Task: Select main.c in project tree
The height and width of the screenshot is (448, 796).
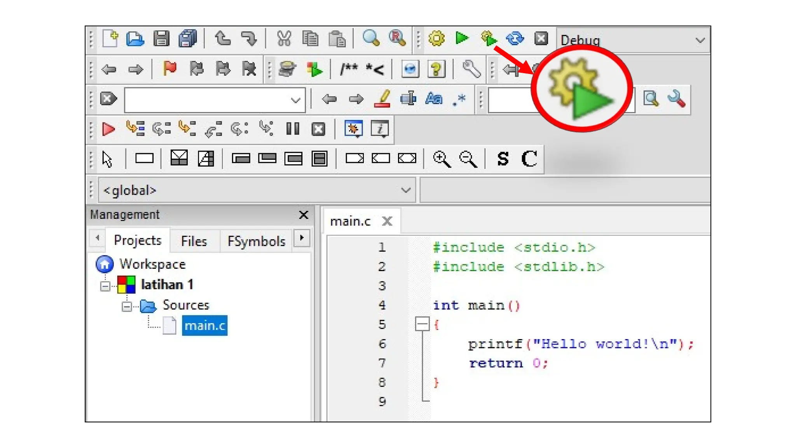Action: coord(204,325)
